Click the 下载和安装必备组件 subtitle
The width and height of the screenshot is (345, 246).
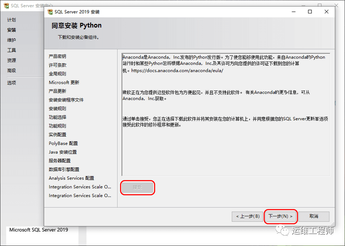coord(79,37)
